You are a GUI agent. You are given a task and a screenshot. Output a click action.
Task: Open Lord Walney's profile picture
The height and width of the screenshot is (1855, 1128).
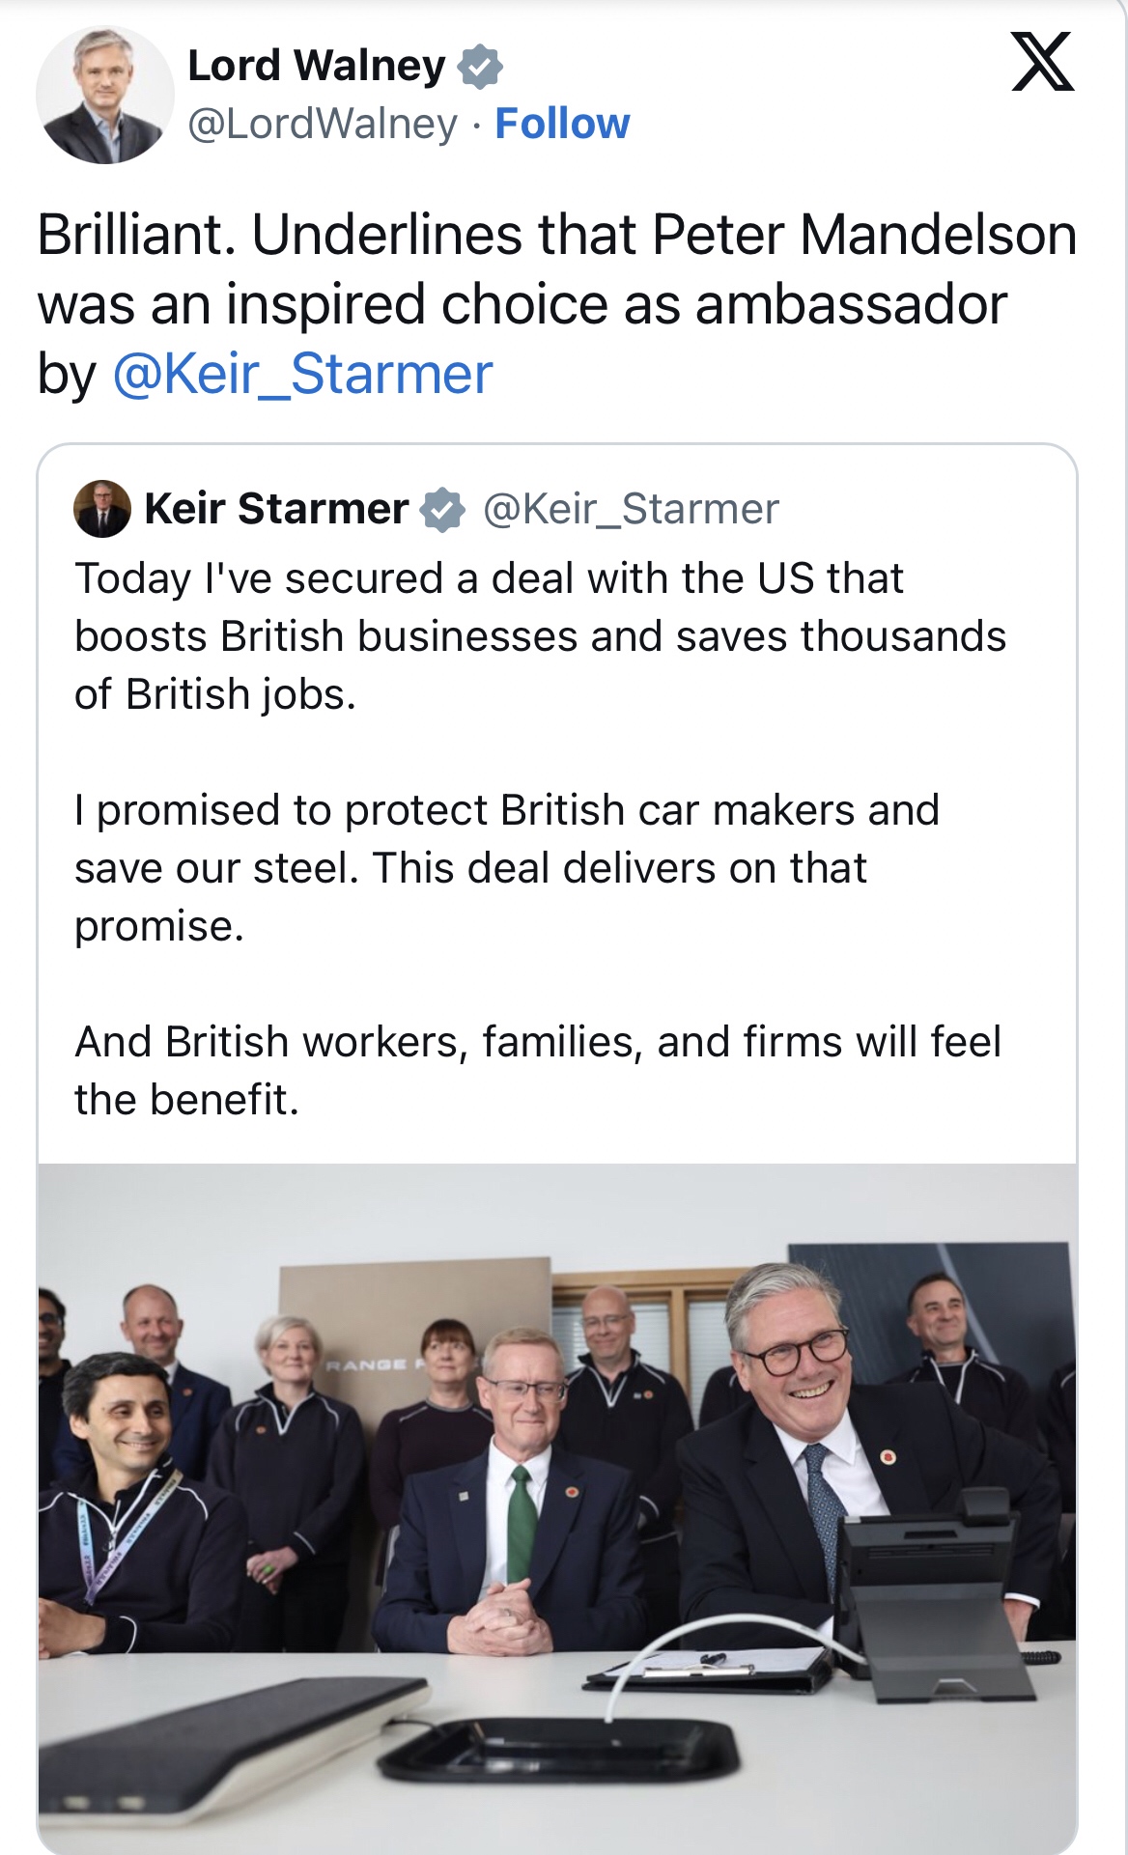(104, 95)
